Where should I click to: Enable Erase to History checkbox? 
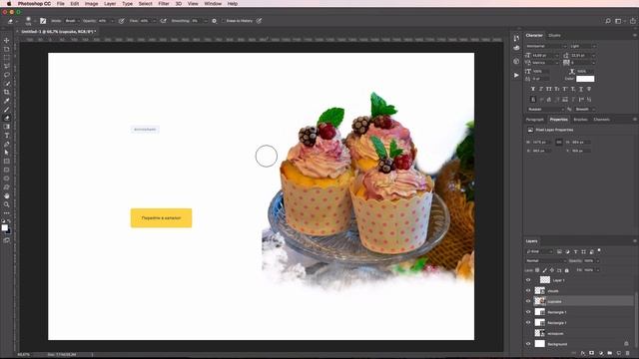[224, 21]
